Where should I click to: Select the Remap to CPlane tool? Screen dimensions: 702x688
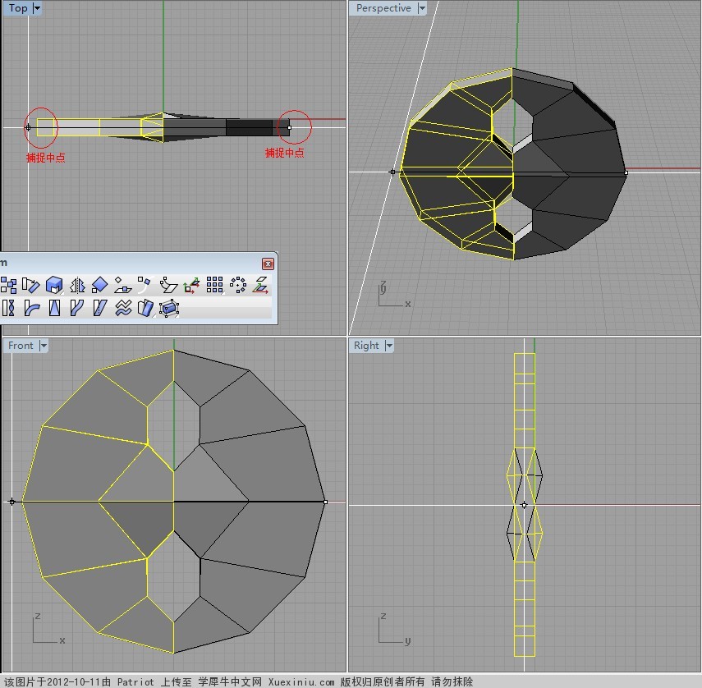[191, 285]
